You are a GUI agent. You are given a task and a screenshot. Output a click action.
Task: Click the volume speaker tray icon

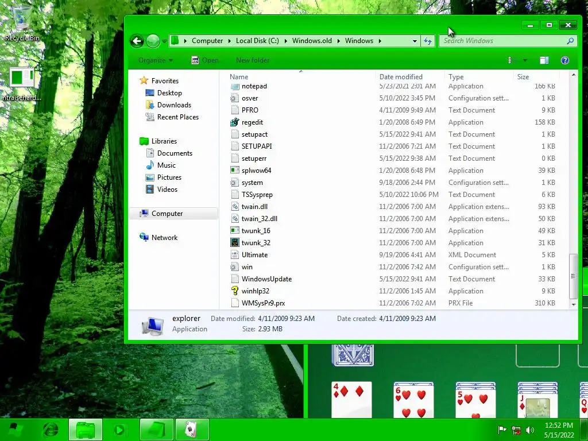[x=529, y=430]
